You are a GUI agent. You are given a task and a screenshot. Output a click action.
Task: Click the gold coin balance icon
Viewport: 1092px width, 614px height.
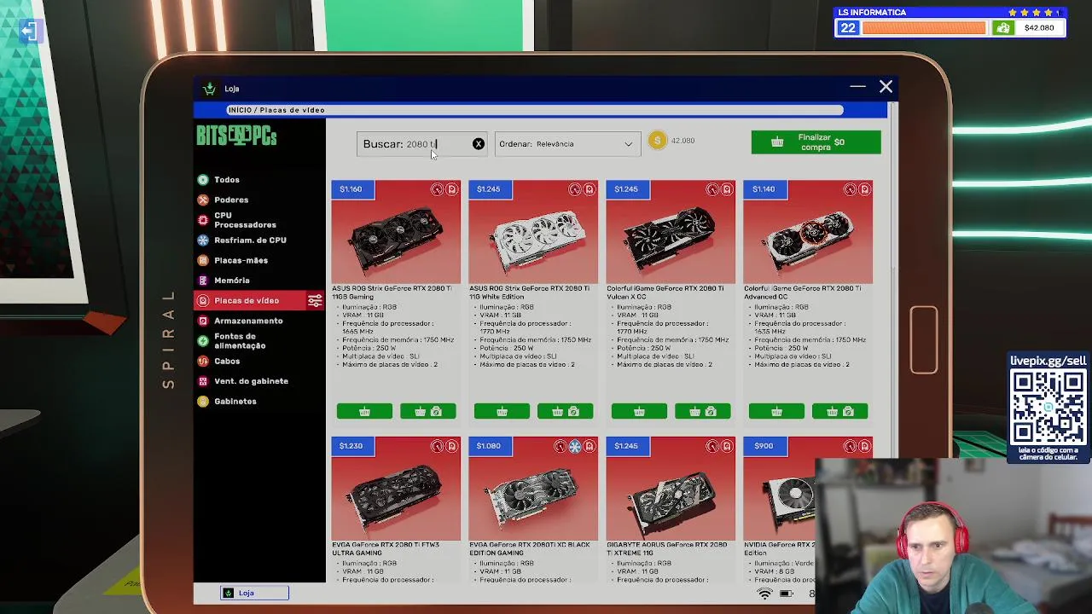[x=657, y=141]
